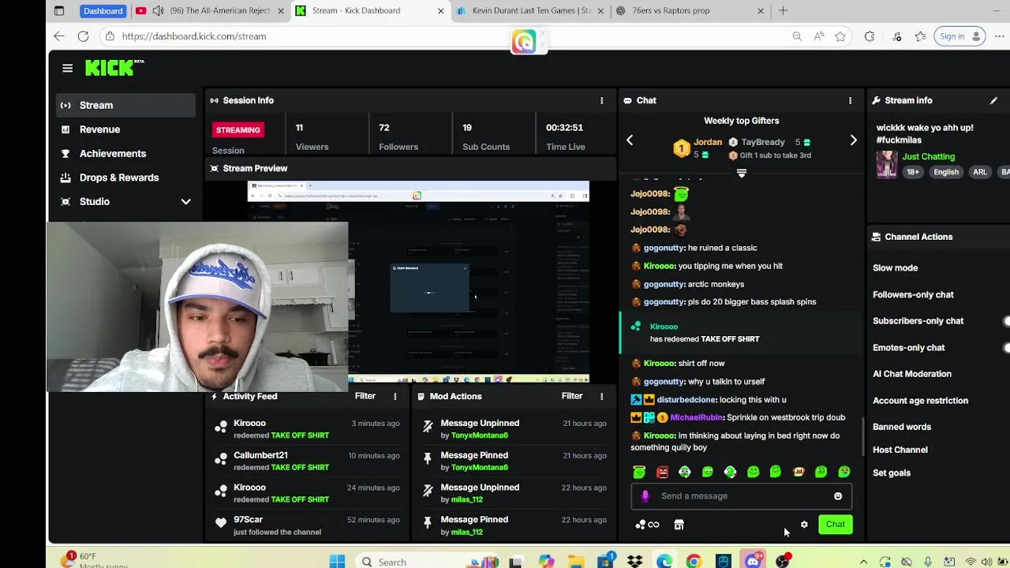1010x568 pixels.
Task: Open Activity Feed three-dot options menu
Action: [x=395, y=396]
